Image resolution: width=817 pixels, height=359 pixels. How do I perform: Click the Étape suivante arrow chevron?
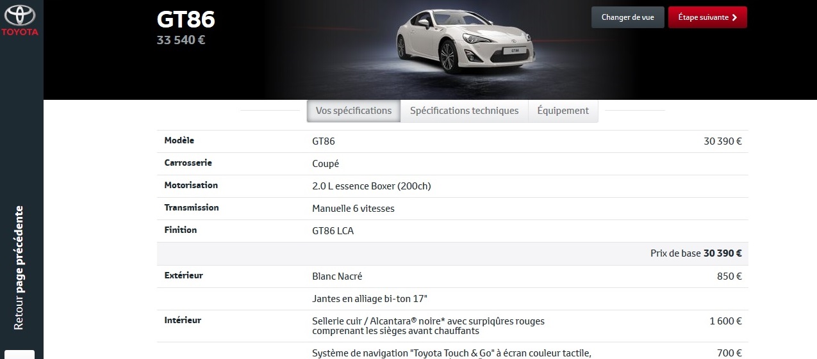(x=734, y=17)
